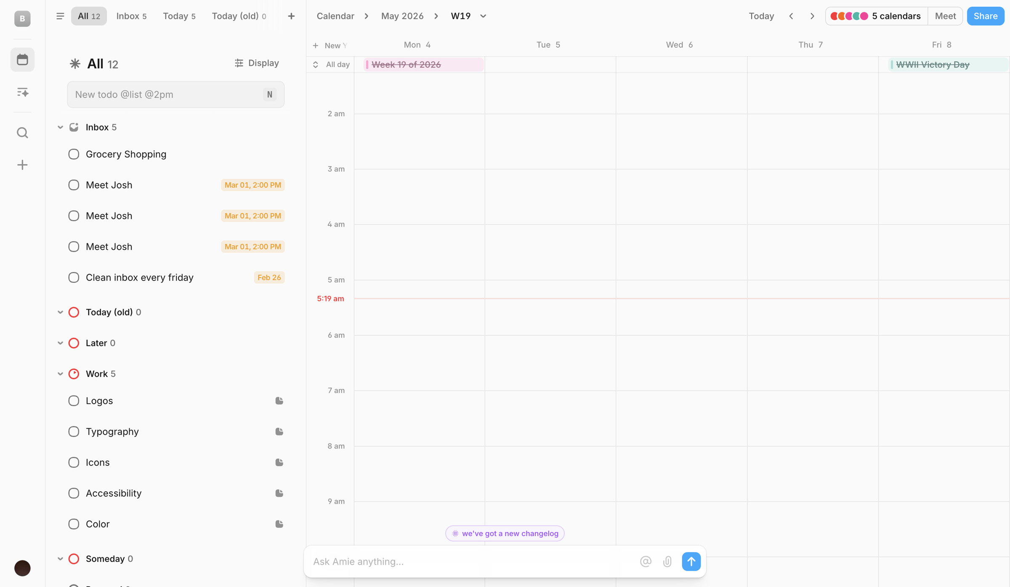Screen dimensions: 1010x587
Task: Click the plus icon in left sidebar
Action: pyautogui.click(x=22, y=165)
